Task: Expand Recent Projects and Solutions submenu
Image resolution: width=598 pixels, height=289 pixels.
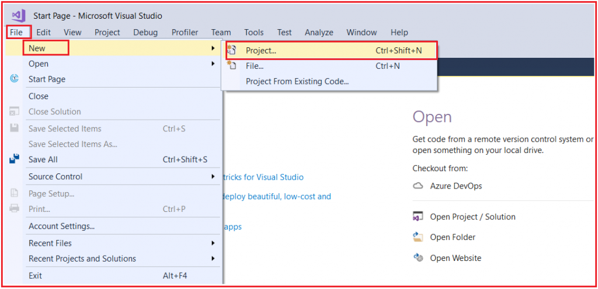Action: (x=213, y=259)
